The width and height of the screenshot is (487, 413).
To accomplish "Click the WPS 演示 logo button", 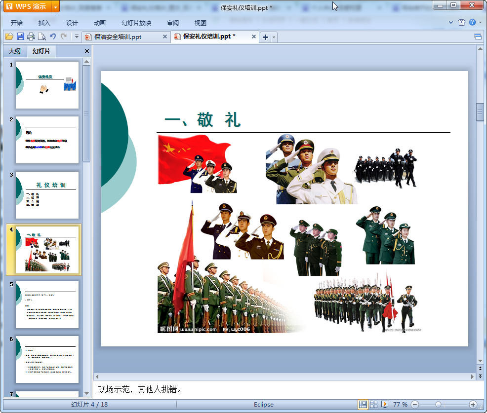I will (28, 6).
